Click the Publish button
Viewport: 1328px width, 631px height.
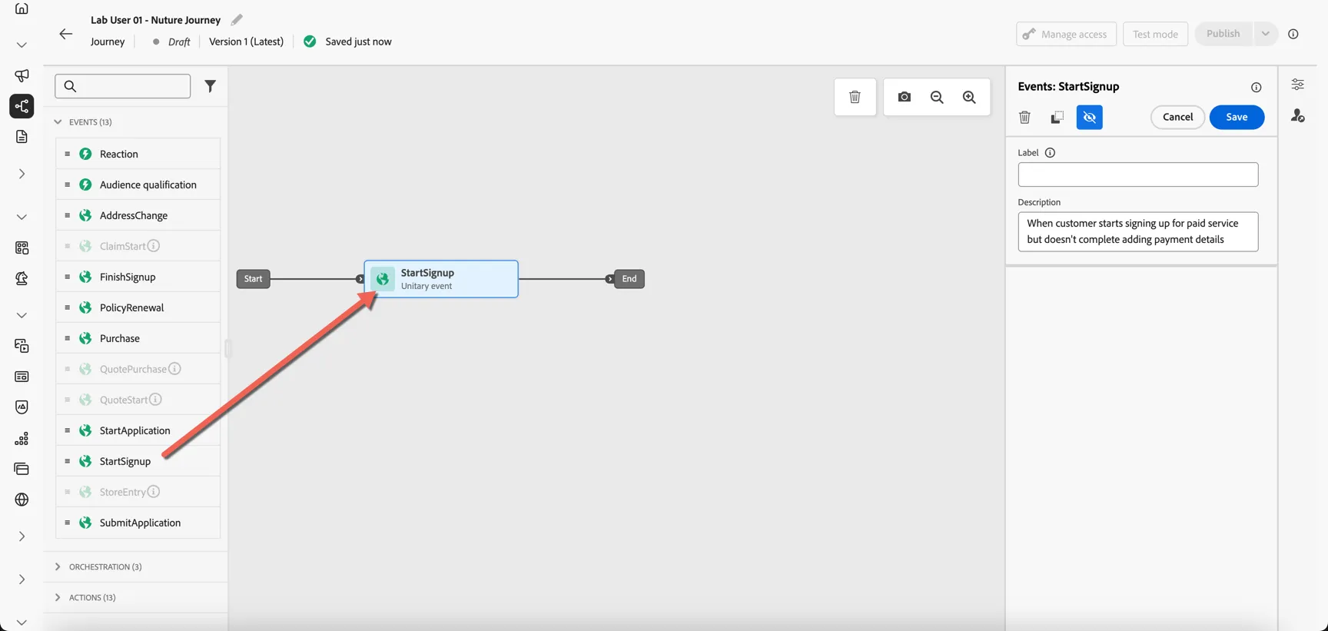(x=1223, y=34)
